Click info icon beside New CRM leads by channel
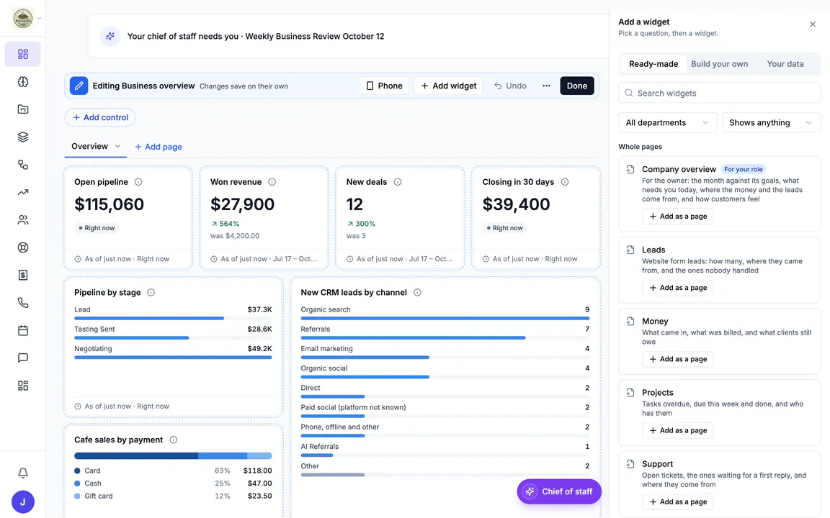The image size is (830, 518). pyautogui.click(x=417, y=292)
